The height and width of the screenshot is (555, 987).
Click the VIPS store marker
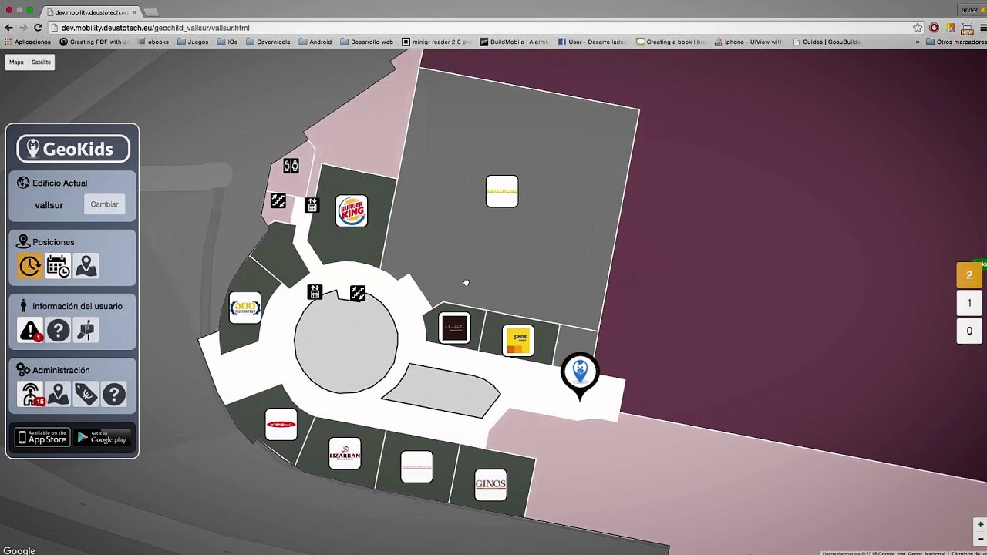tap(281, 425)
